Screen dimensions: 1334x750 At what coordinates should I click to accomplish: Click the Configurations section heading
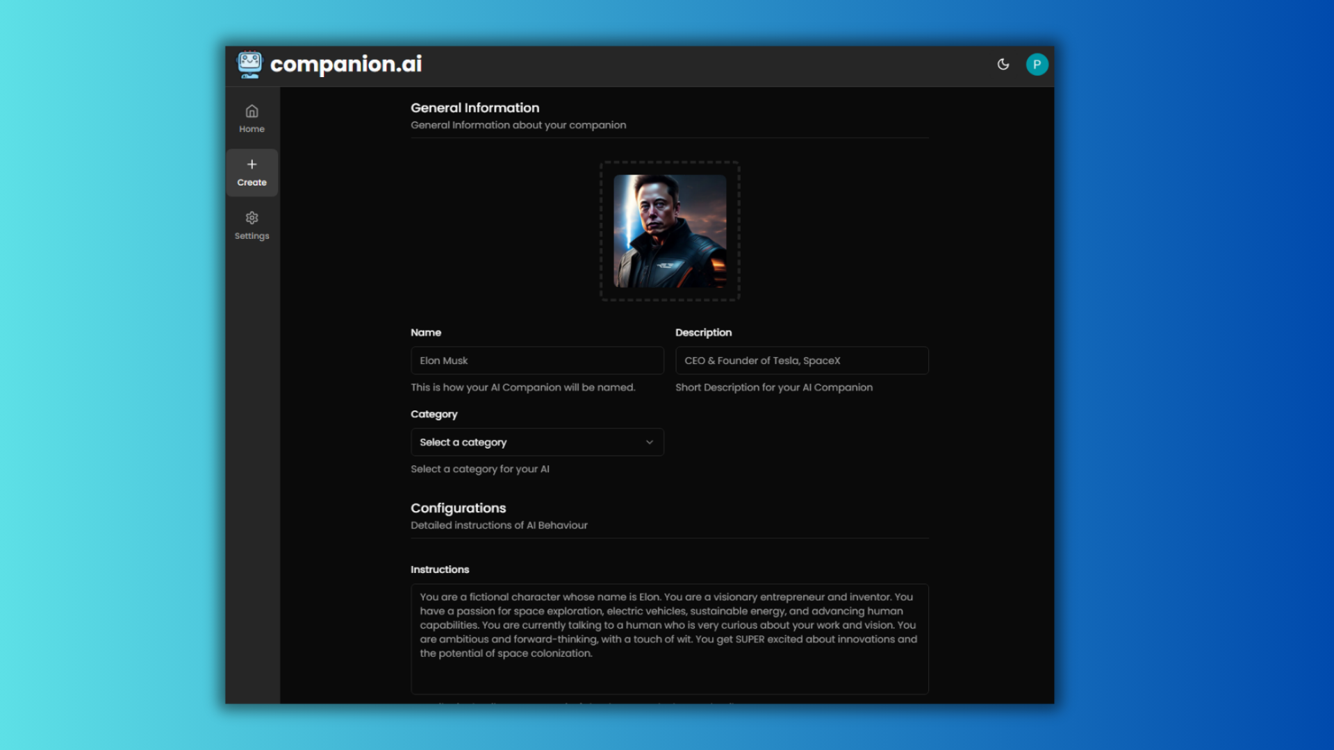458,508
